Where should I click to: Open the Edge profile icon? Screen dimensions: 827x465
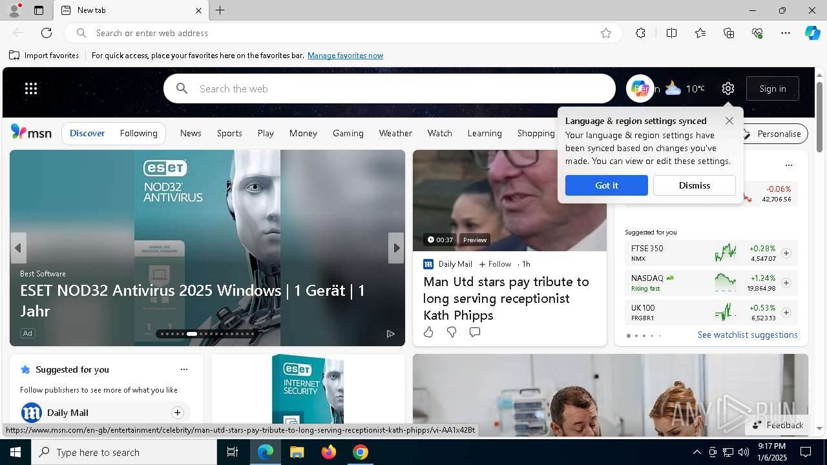tap(14, 10)
